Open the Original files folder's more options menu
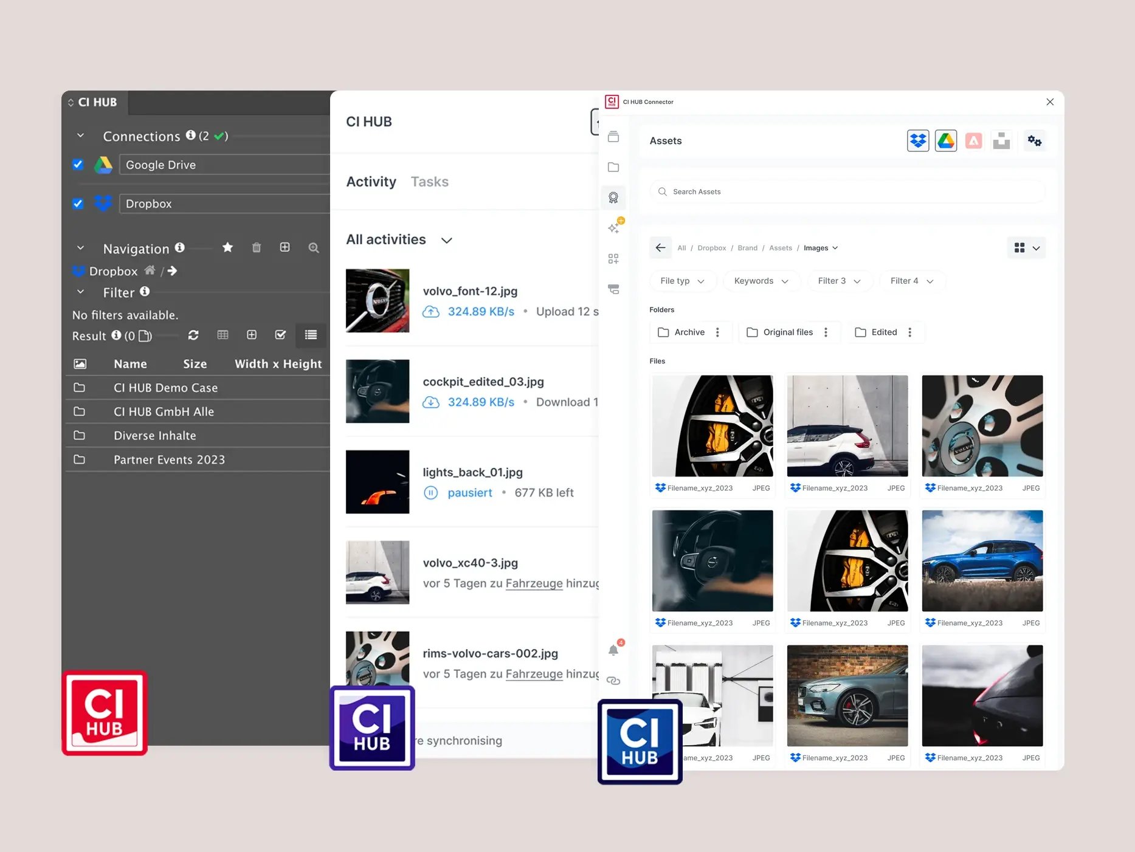Image resolution: width=1135 pixels, height=852 pixels. 826,332
